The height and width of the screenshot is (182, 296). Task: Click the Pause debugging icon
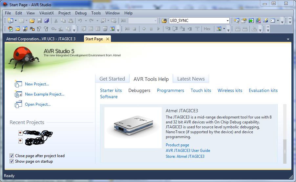click(151, 29)
